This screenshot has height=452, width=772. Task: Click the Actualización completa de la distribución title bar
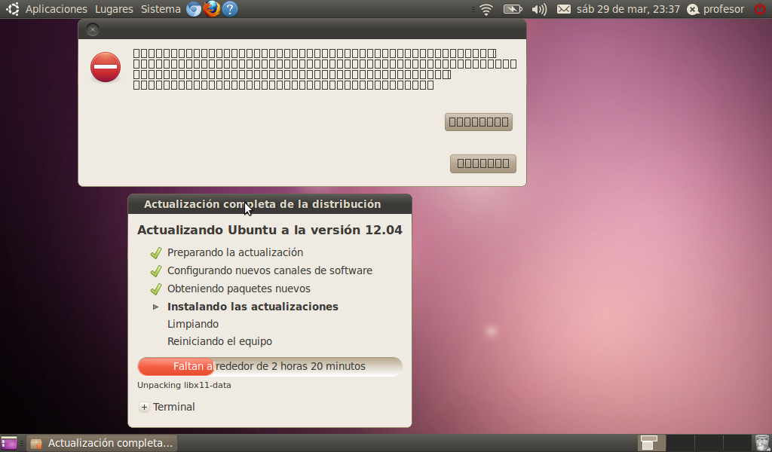pos(270,204)
